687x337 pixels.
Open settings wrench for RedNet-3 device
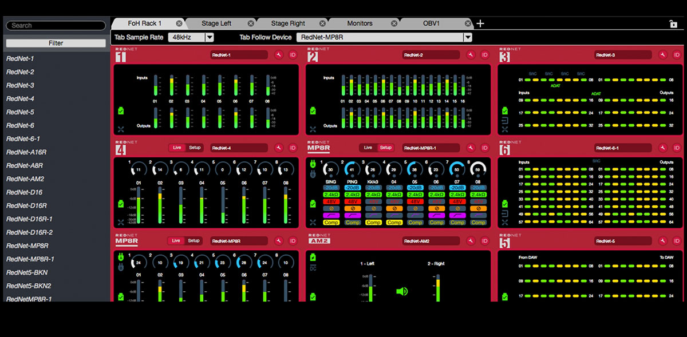coord(663,55)
